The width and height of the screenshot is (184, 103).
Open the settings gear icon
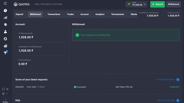[3, 94]
